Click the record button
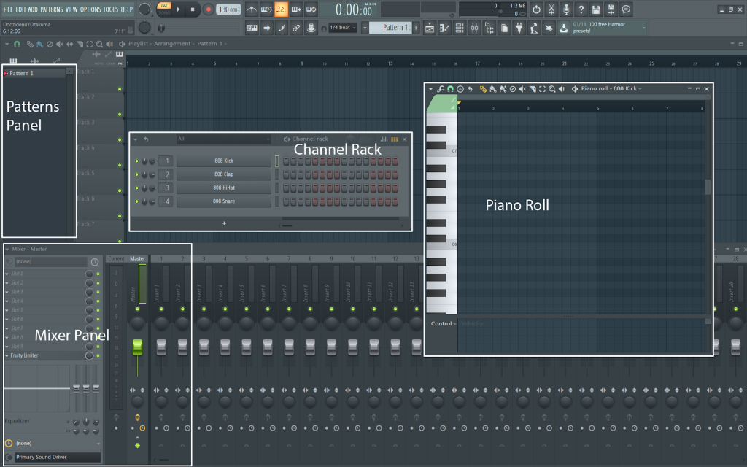The width and height of the screenshot is (747, 467). (208, 9)
